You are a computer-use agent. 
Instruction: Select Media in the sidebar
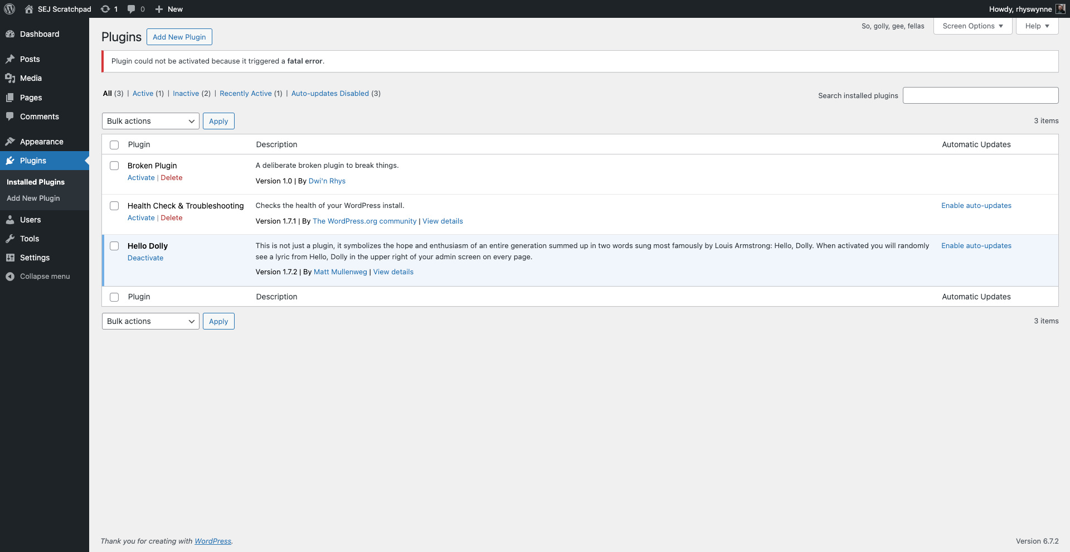point(30,78)
